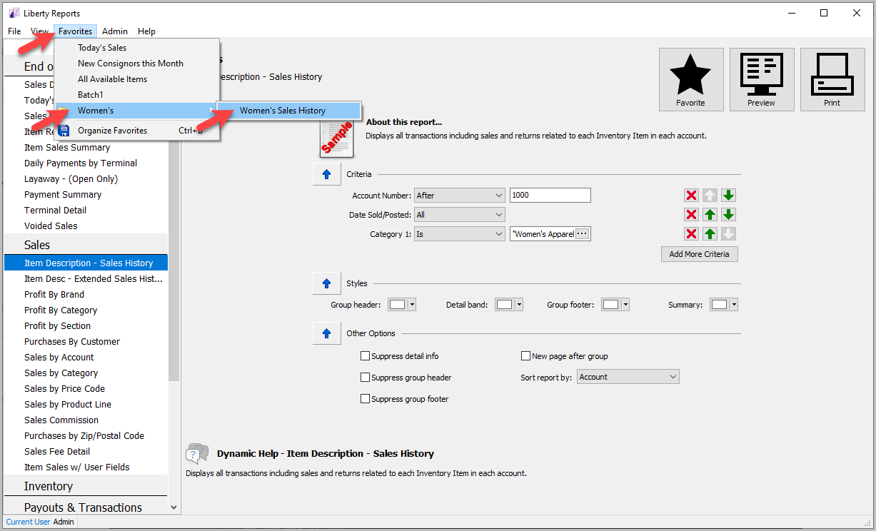Choose Women's Sales History submenu item
The height and width of the screenshot is (531, 876).
click(288, 111)
